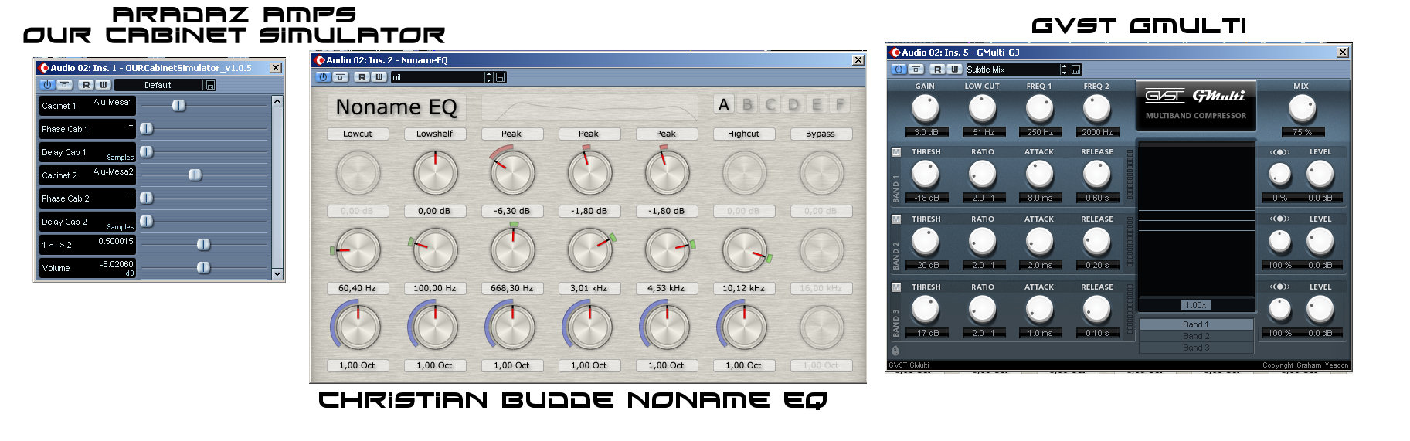The width and height of the screenshot is (1410, 441).
Task: Click bypass icon next to power in OURCabinetSimulator
Action: 65,85
